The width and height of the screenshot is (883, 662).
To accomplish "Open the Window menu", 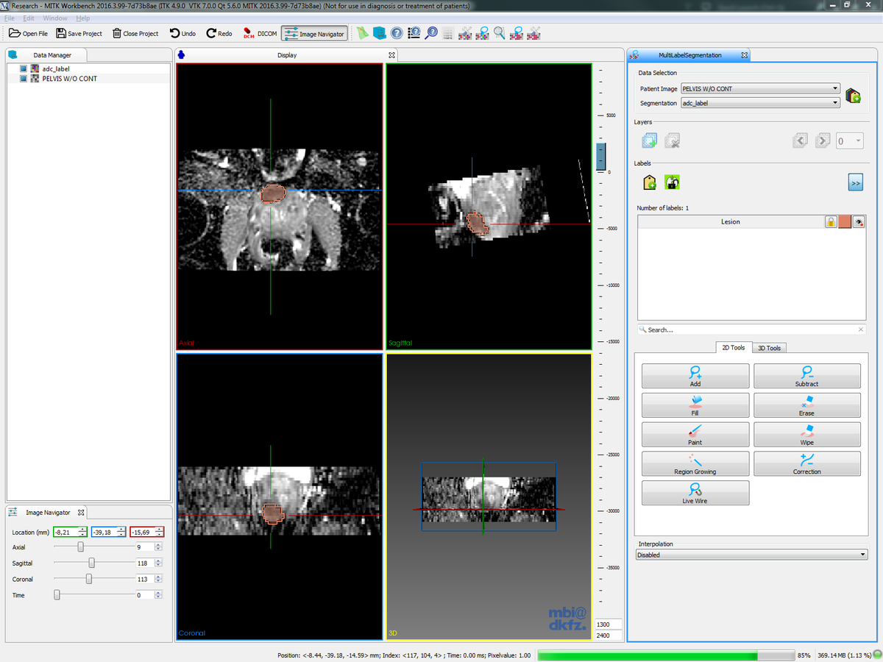I will pos(54,18).
